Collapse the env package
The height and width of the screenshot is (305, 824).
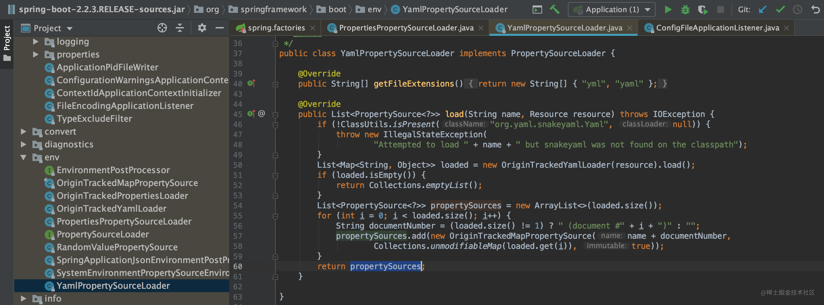point(23,157)
